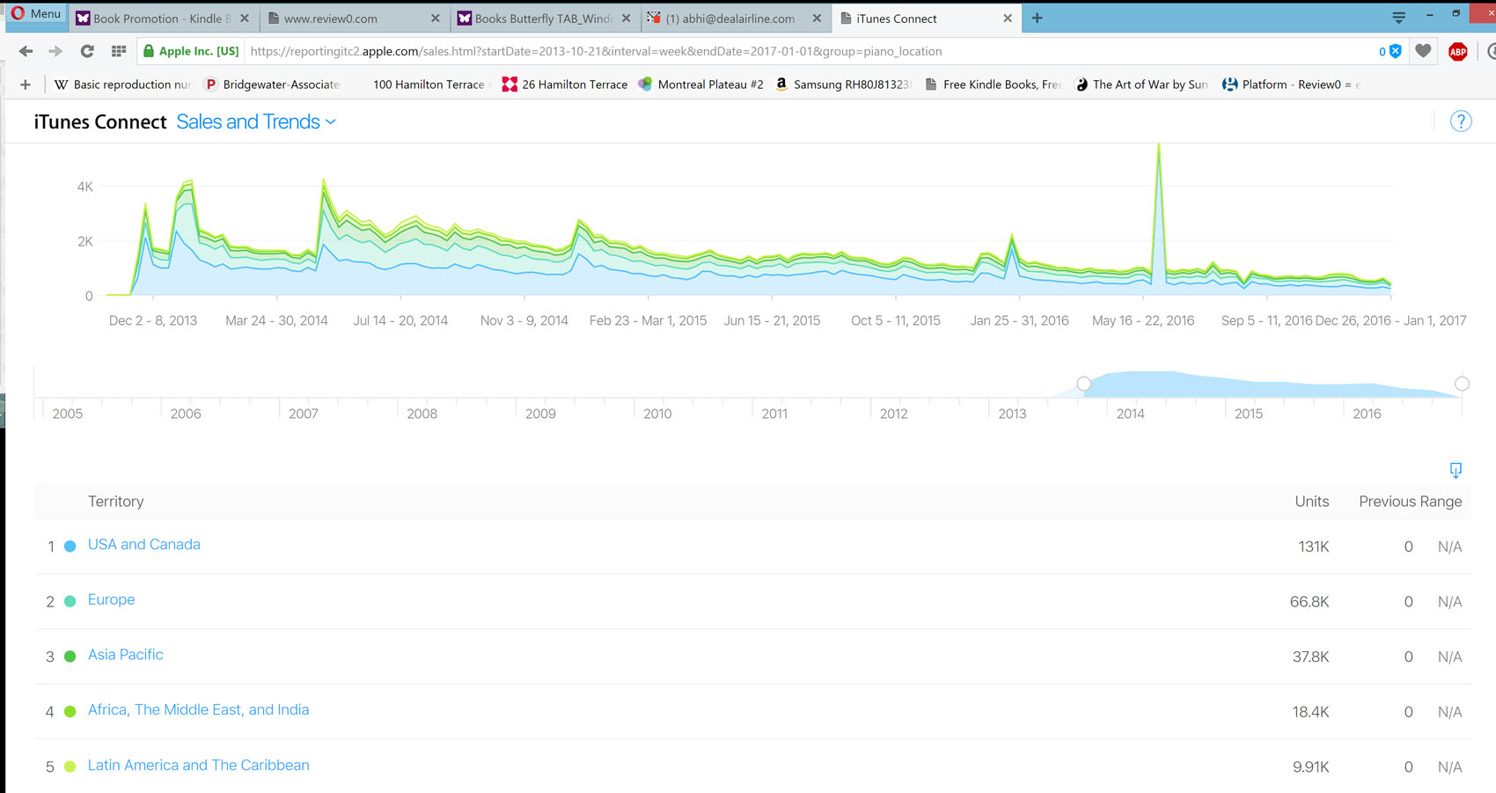Screen dimensions: 1496x793
Task: Toggle Latin America series dot
Action: 70,767
